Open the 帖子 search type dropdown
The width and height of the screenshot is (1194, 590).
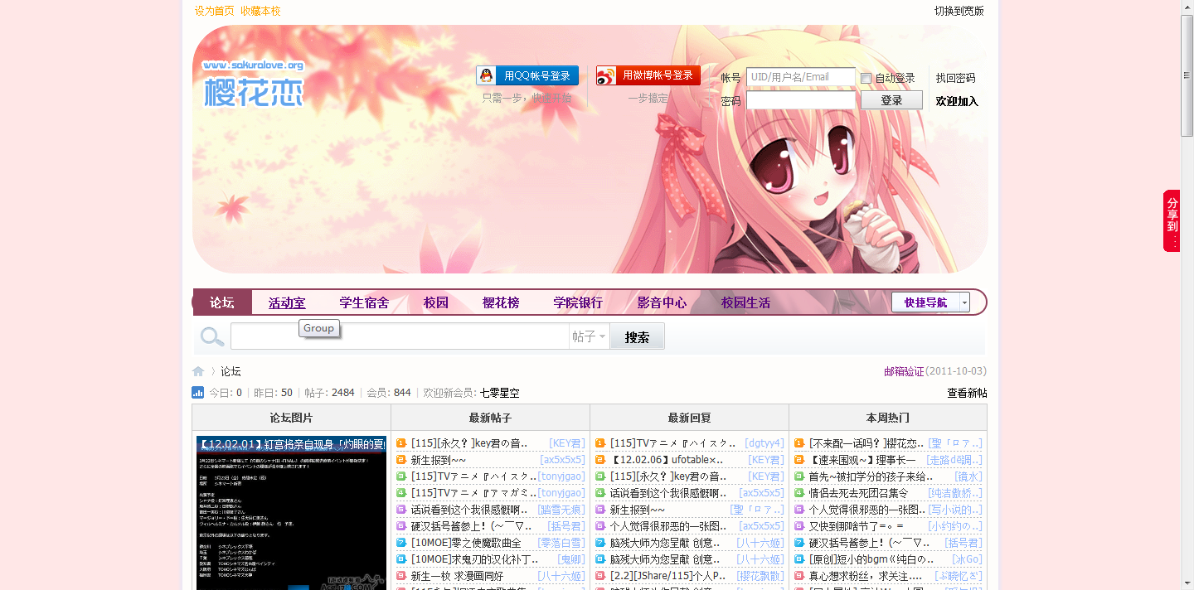pyautogui.click(x=590, y=336)
